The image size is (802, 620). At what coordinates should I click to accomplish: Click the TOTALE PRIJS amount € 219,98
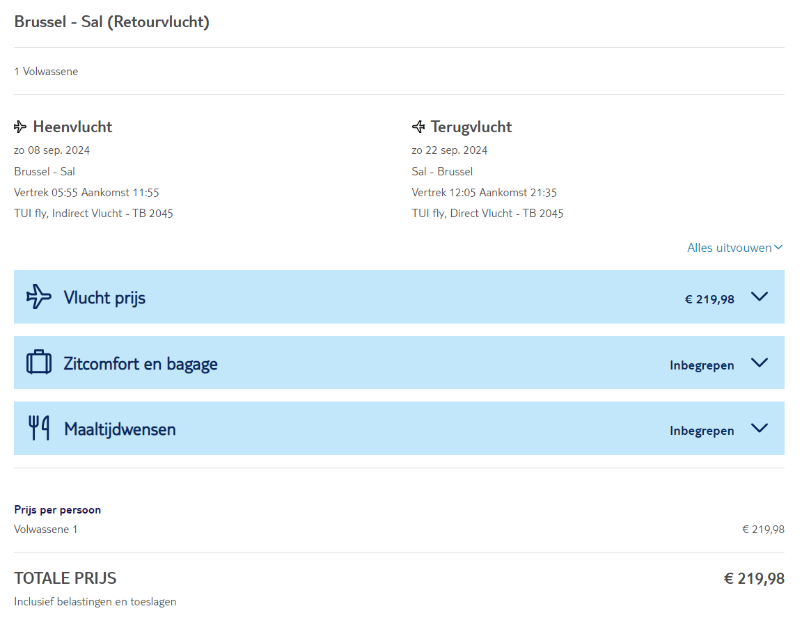[x=754, y=579]
